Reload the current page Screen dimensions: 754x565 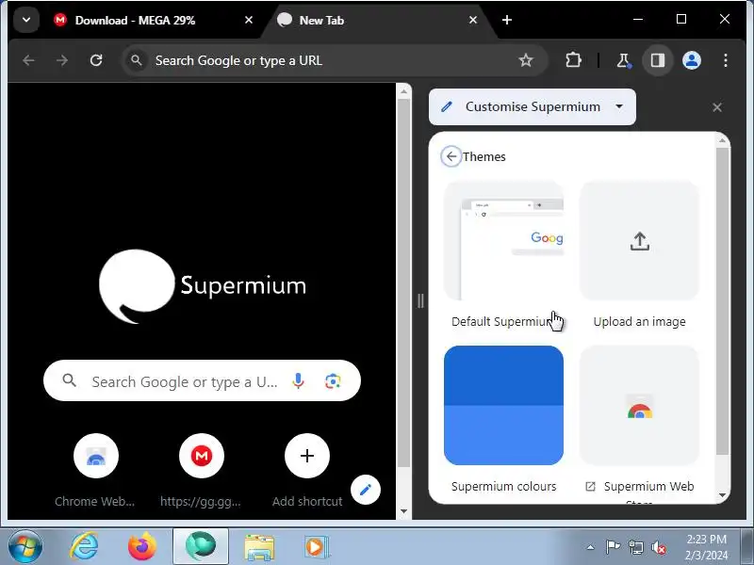[x=96, y=60]
